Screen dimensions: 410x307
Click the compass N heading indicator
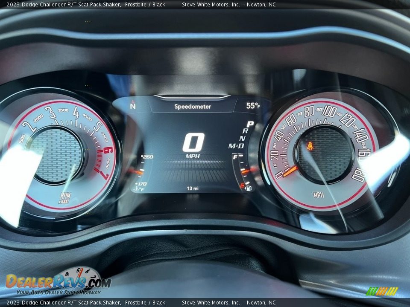(x=133, y=105)
